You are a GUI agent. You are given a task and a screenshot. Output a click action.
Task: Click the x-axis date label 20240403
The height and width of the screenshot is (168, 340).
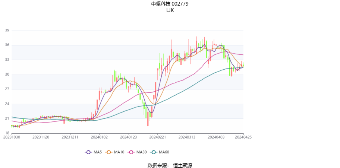point(216,137)
